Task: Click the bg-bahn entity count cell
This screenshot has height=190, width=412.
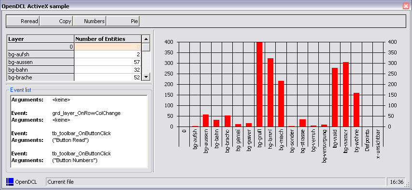Action: click(108, 70)
